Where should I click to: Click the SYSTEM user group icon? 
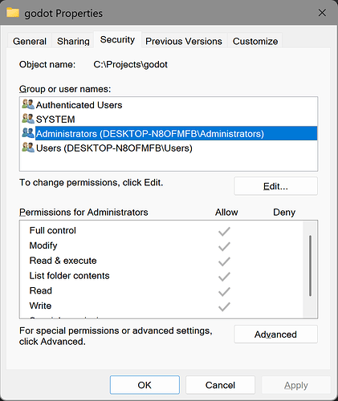click(x=28, y=119)
